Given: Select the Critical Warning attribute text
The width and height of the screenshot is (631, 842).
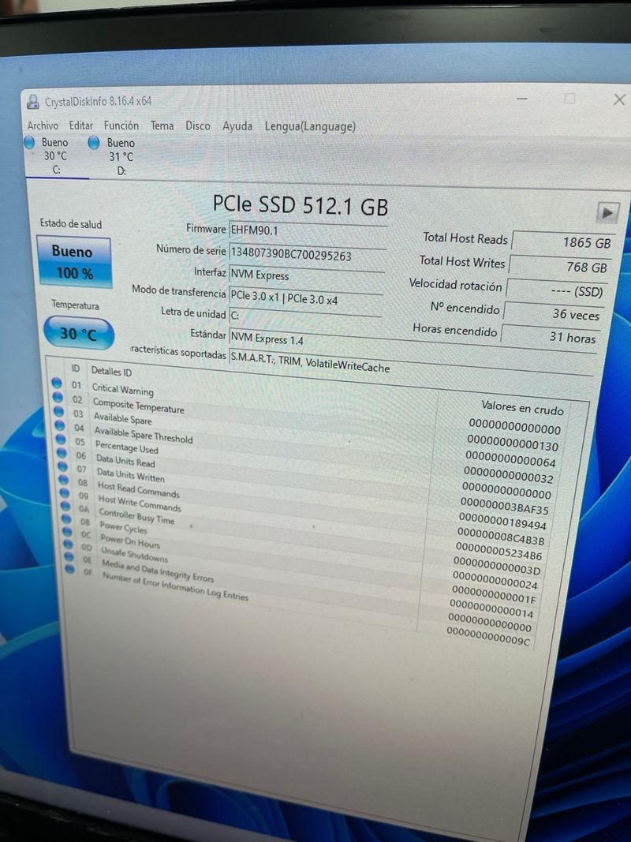Looking at the screenshot, I should tap(122, 389).
